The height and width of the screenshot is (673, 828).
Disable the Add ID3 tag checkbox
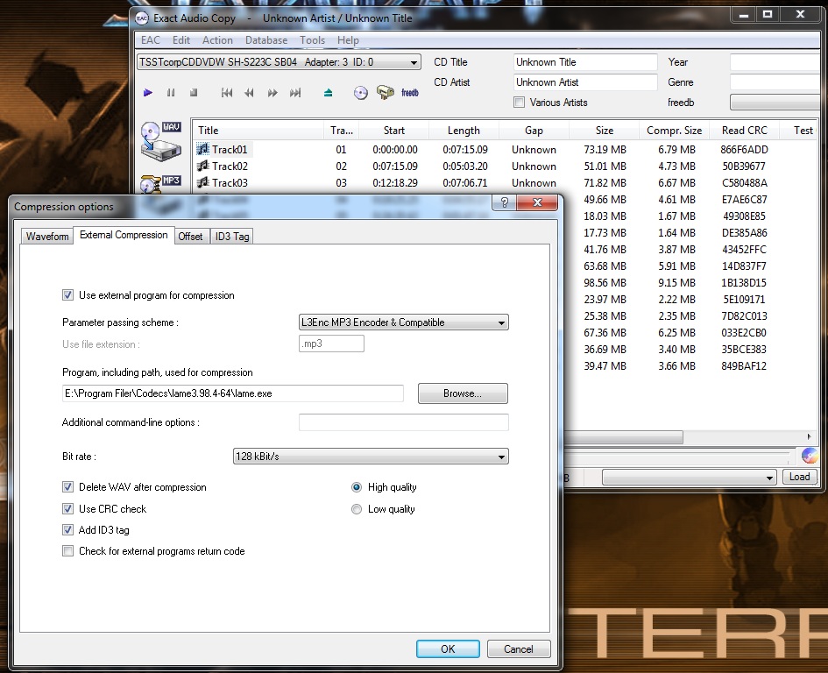[x=67, y=530]
